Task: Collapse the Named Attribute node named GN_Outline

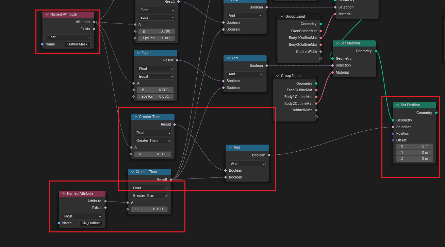Action: click(x=64, y=194)
